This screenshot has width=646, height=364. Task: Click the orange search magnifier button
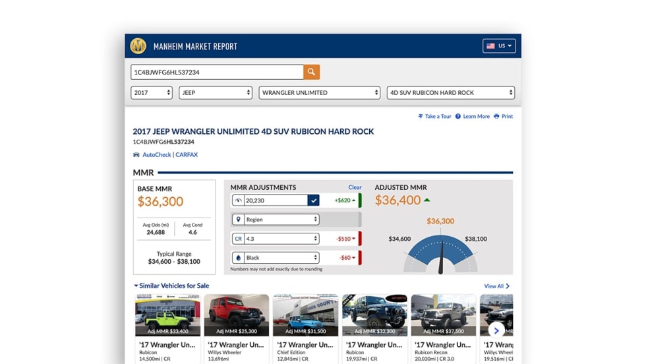[311, 72]
